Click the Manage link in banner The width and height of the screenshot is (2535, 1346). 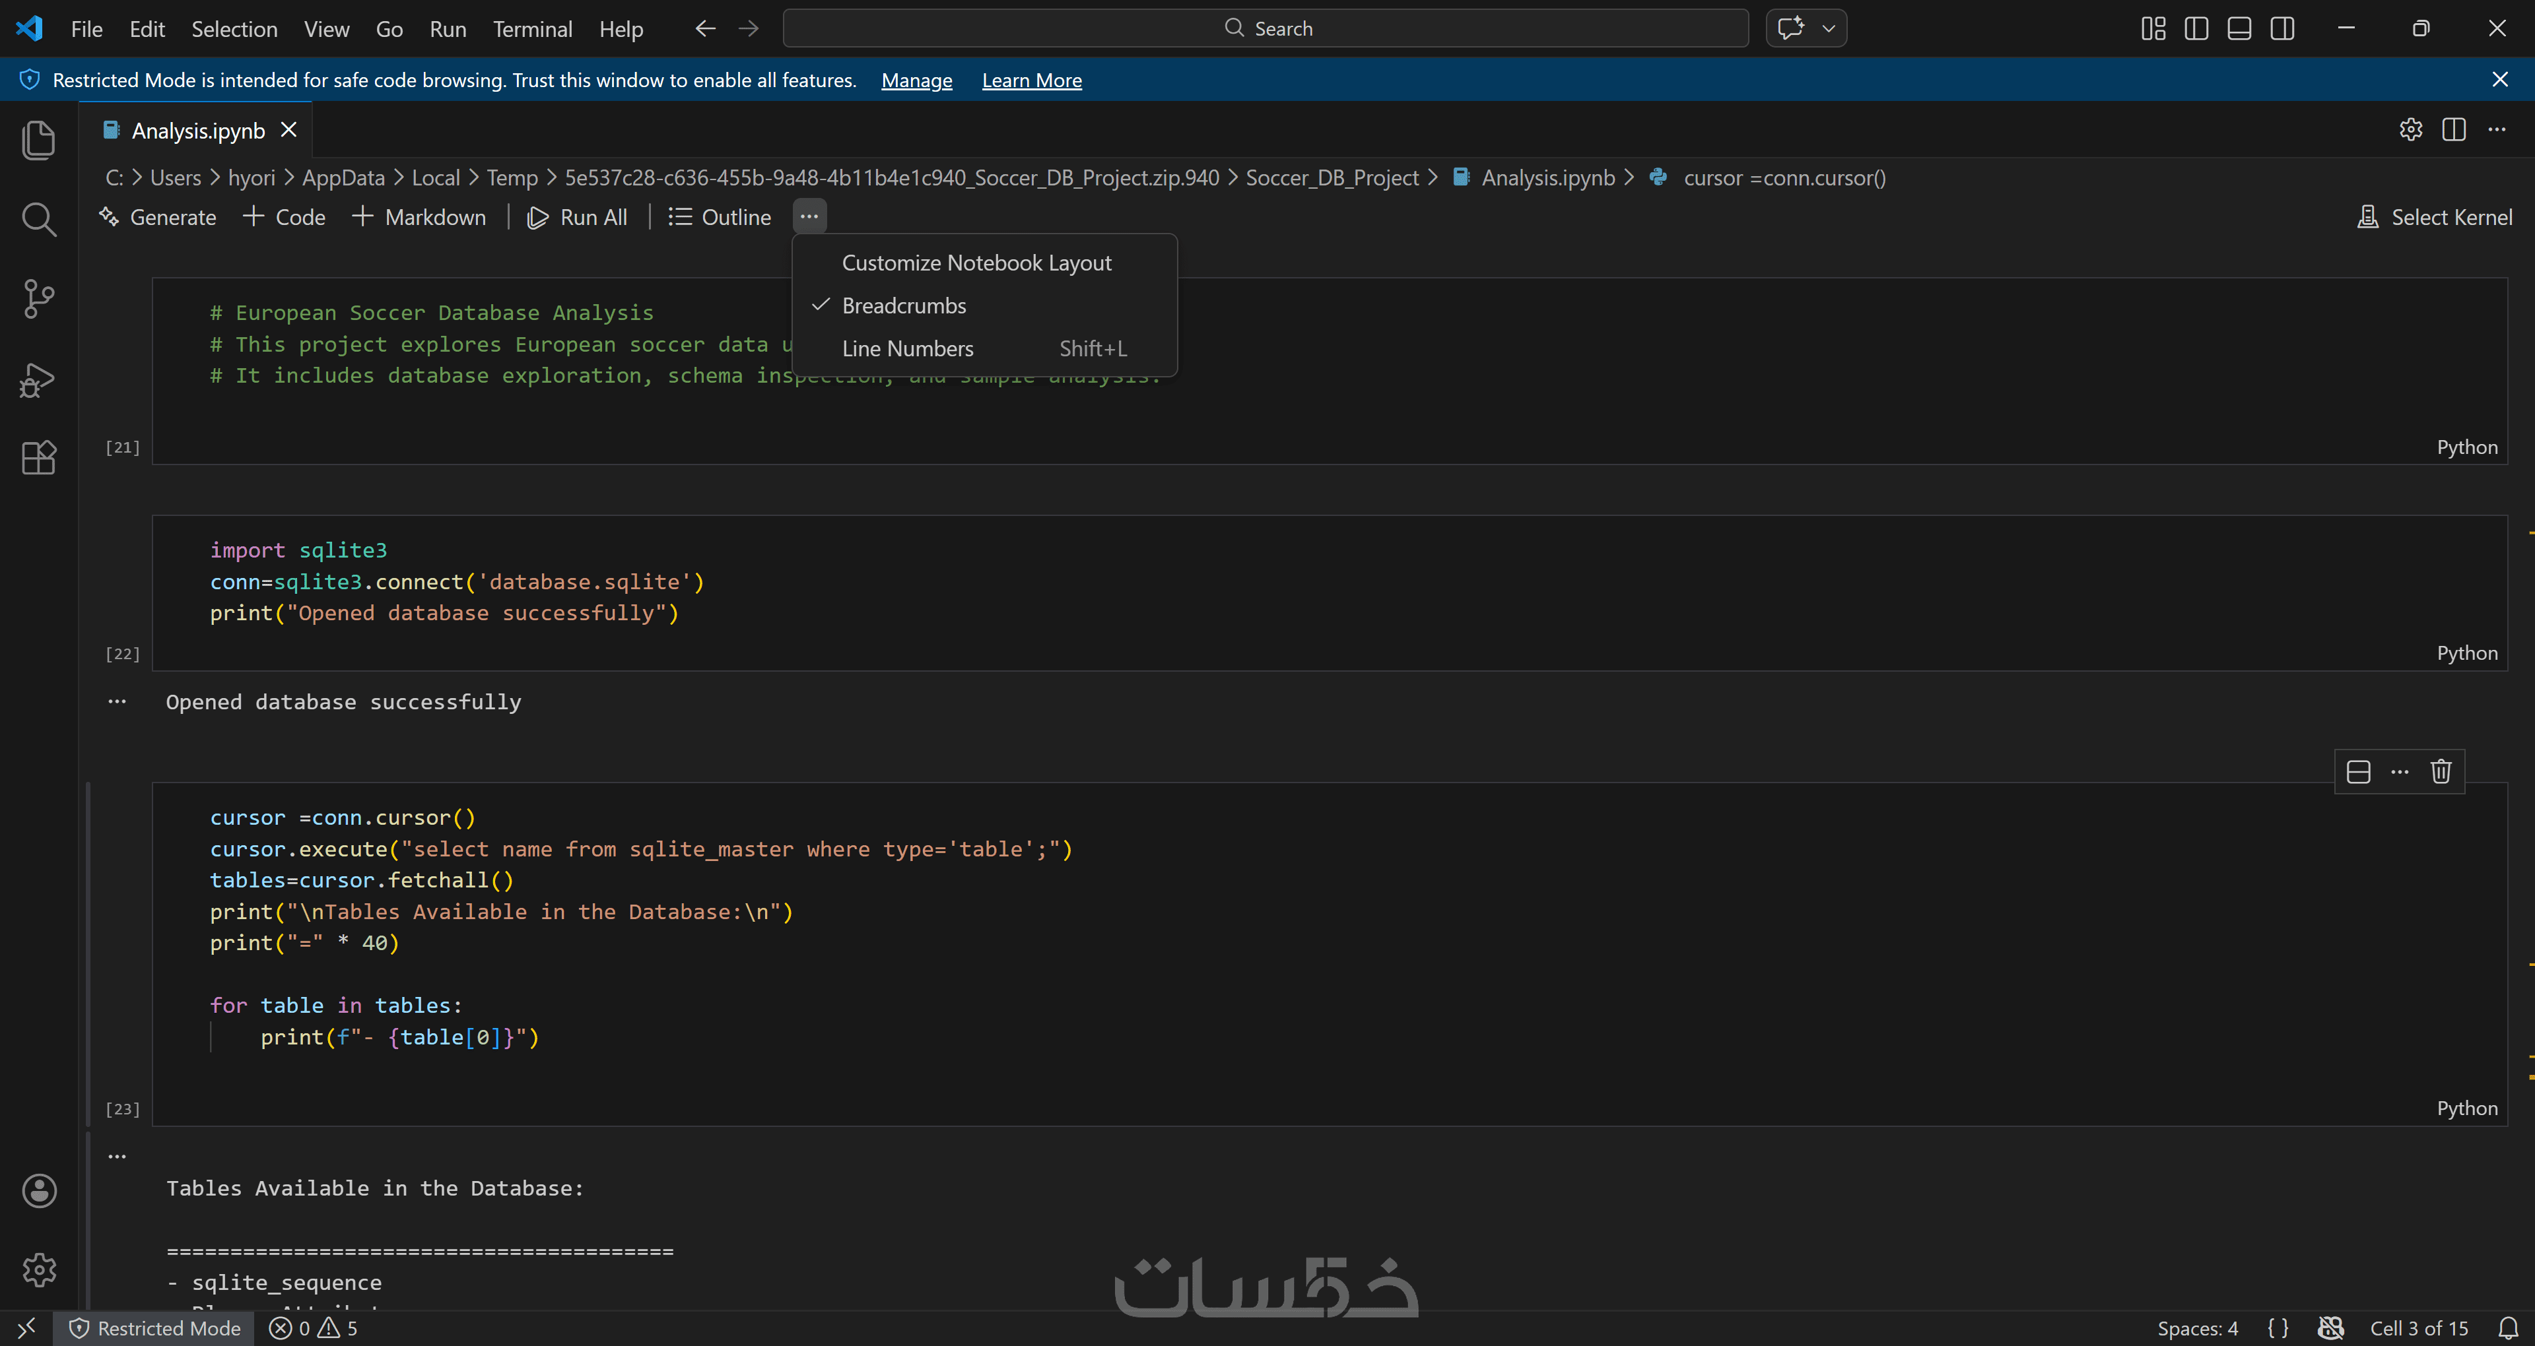916,80
